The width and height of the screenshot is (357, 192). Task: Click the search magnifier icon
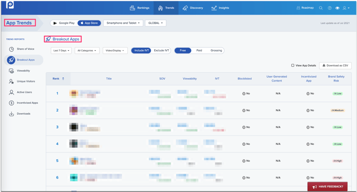pyautogui.click(x=321, y=8)
